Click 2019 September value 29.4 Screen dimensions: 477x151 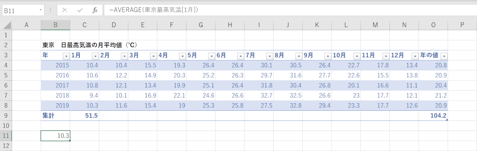[317, 105]
